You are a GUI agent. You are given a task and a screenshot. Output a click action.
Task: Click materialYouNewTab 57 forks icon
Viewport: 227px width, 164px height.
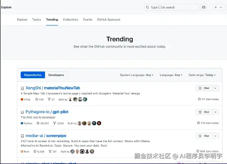coord(49,99)
